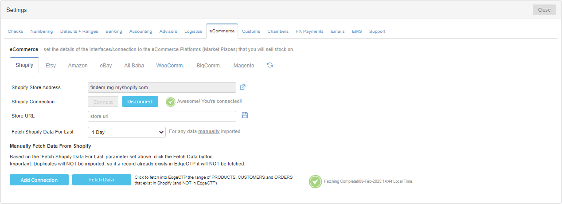
Task: Click the Shopify Store Address field
Action: pos(162,87)
